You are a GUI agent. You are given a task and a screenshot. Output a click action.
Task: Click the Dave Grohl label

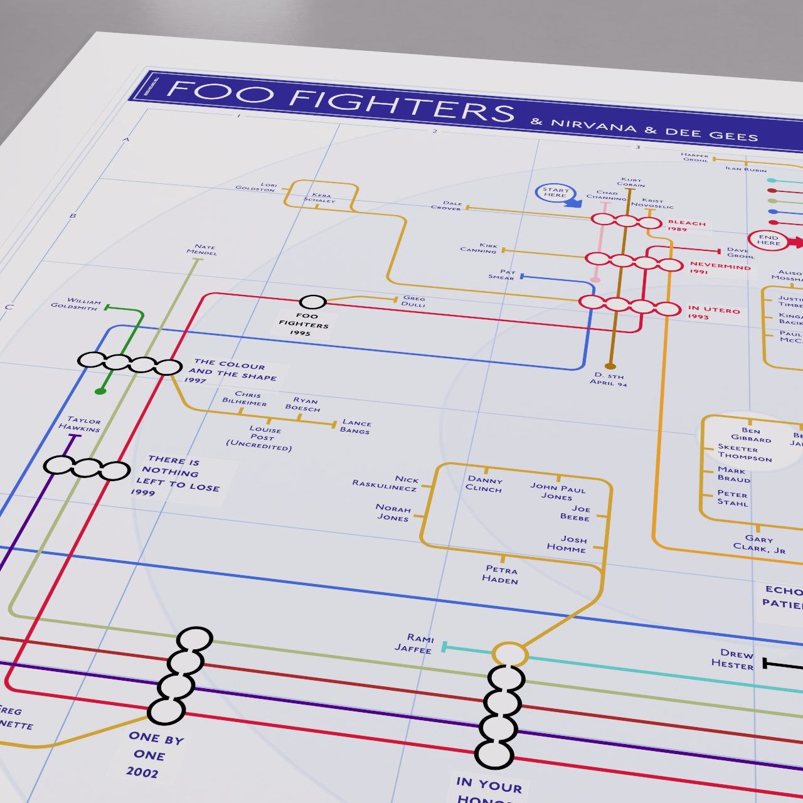(x=740, y=253)
